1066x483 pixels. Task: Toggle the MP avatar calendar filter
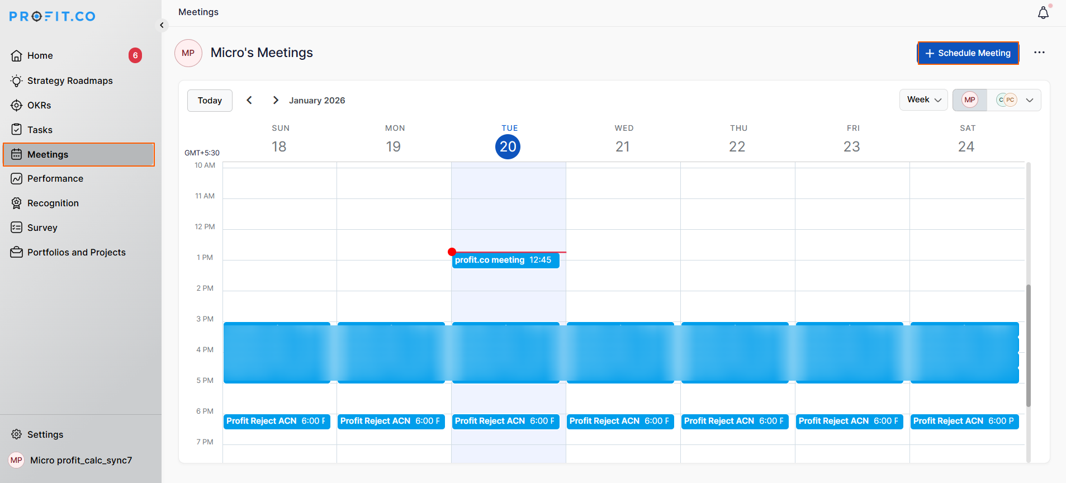(970, 100)
